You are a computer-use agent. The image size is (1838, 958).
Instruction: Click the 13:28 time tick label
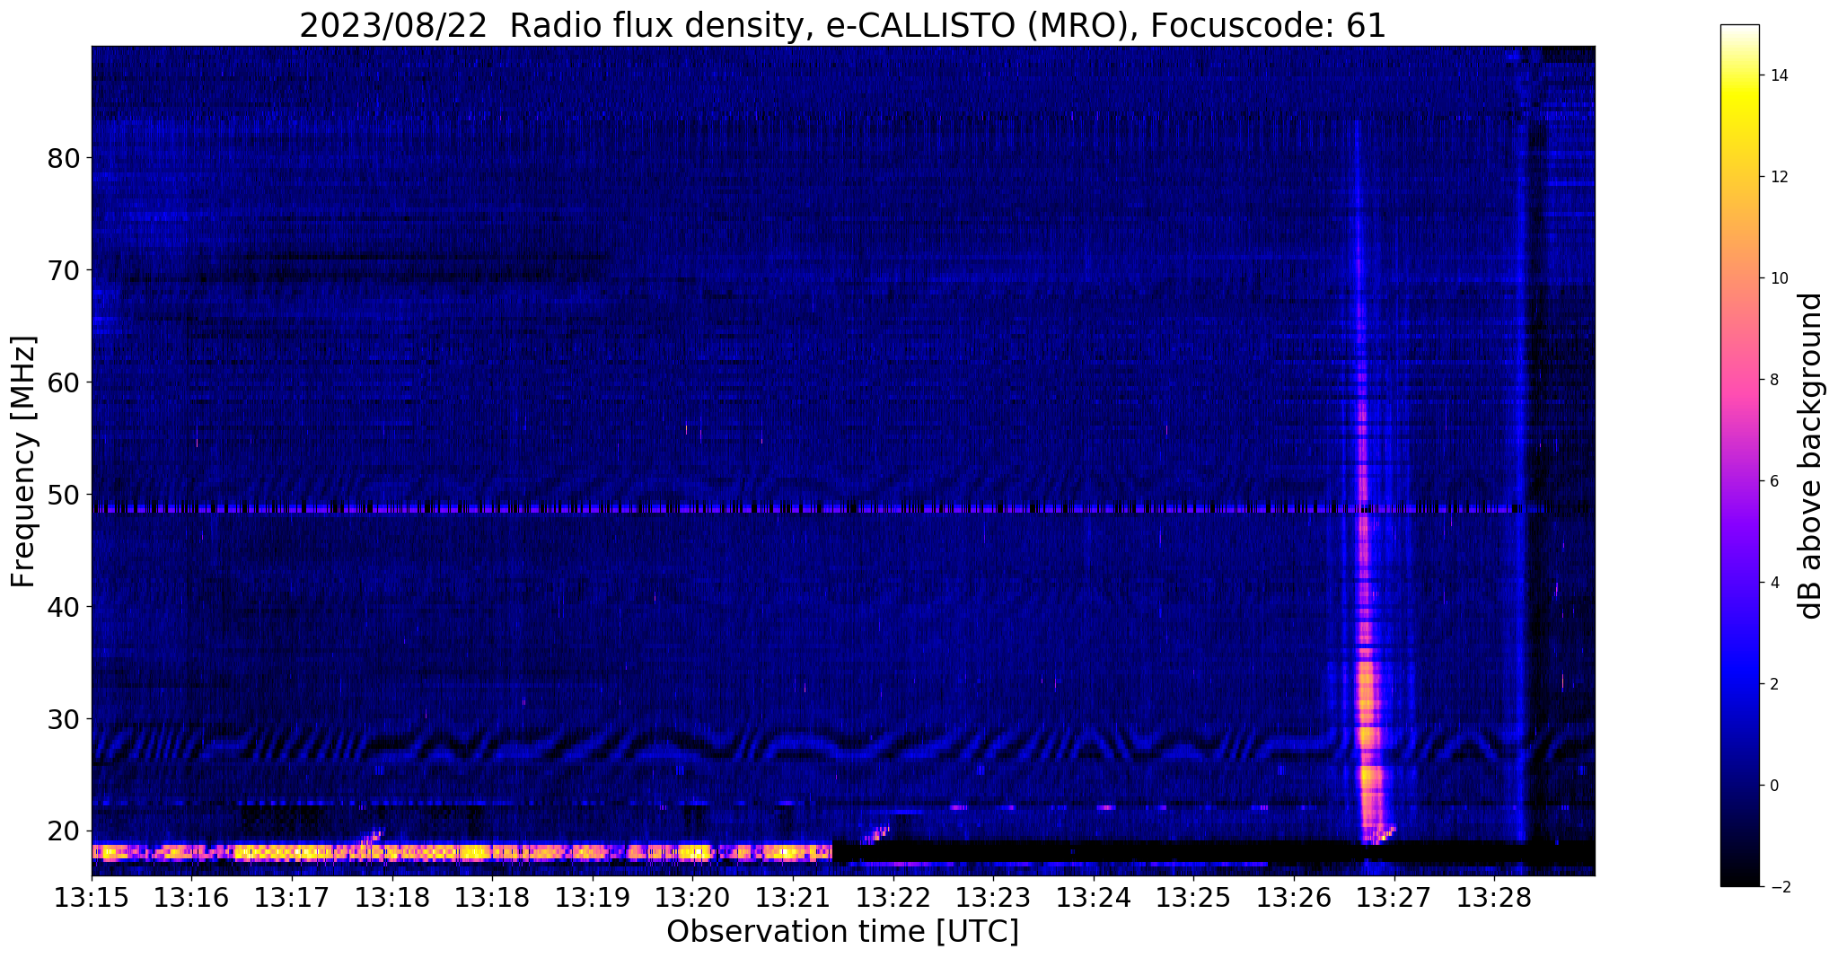pyautogui.click(x=1494, y=898)
